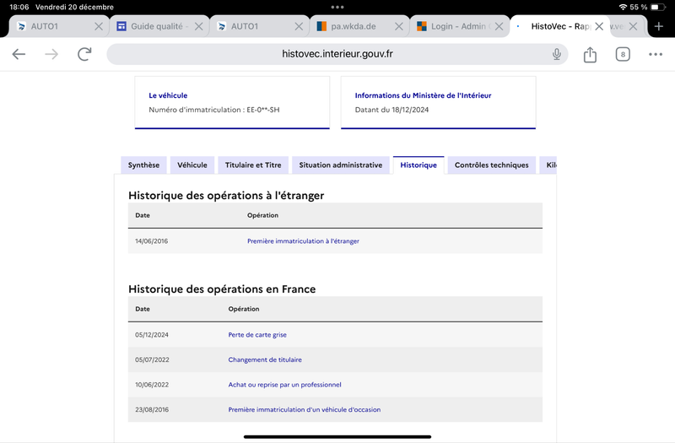Click Première immatriculation à l'étranger link
The height and width of the screenshot is (443, 675).
(x=303, y=241)
